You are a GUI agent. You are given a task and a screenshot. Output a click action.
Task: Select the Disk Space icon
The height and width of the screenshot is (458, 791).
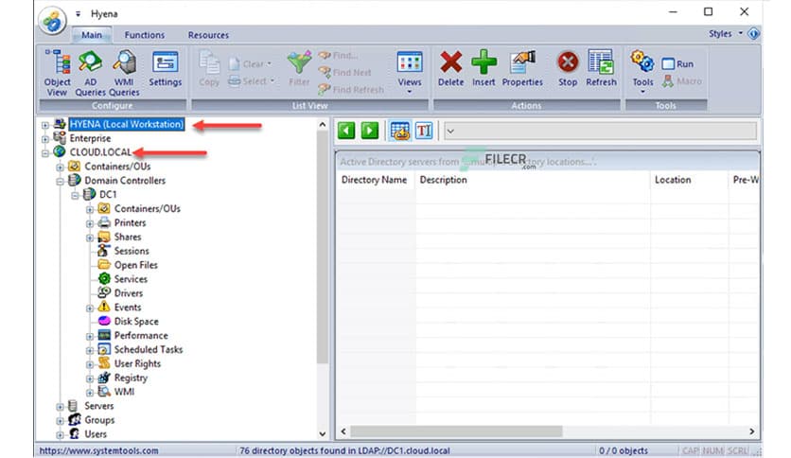[x=104, y=322]
